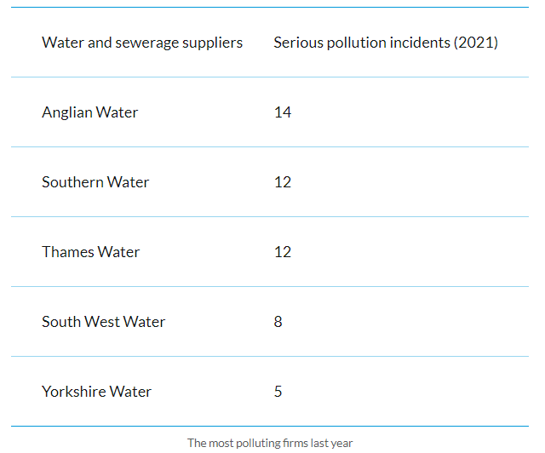Viewport: 545px width, 453px height.
Task: Click the 'Serious pollution incidents (2021)' header
Action: 386,43
